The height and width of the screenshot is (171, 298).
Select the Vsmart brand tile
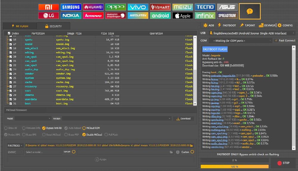click(x=160, y=7)
